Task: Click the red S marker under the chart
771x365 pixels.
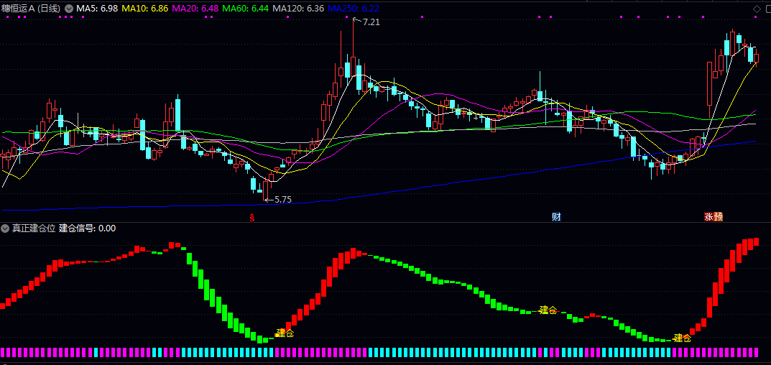Action: (x=252, y=217)
